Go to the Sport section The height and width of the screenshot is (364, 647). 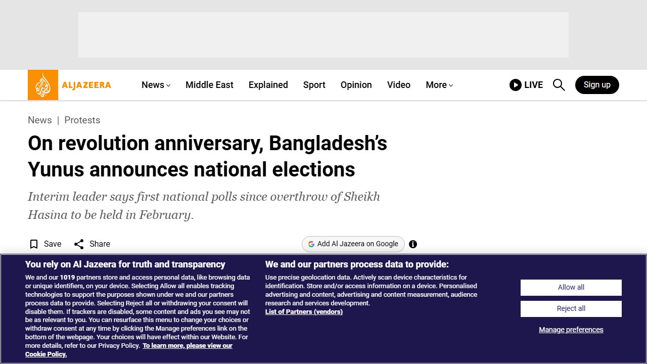coord(314,85)
